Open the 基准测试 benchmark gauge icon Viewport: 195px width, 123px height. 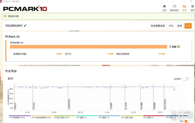(174, 6)
